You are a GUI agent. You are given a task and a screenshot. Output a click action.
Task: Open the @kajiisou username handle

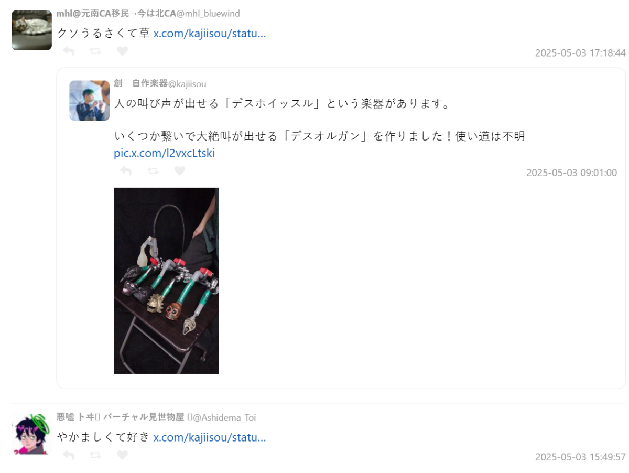click(187, 84)
